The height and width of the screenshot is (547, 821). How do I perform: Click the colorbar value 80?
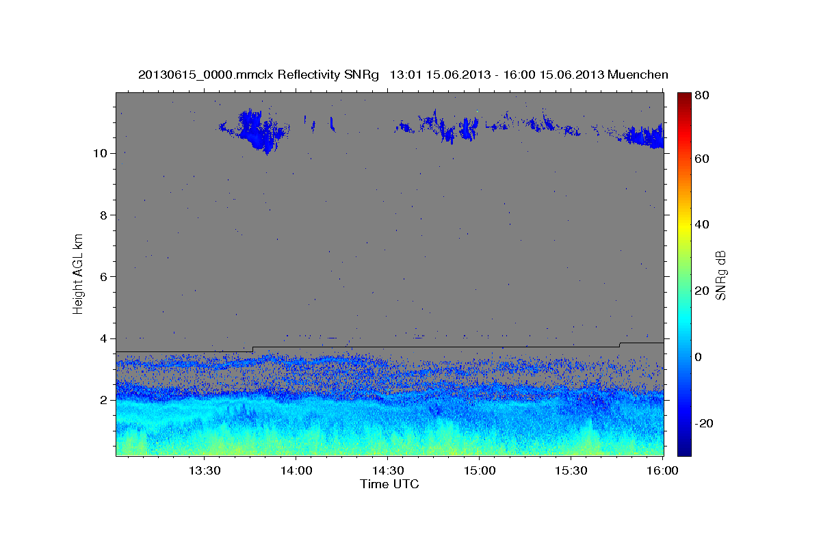(703, 96)
